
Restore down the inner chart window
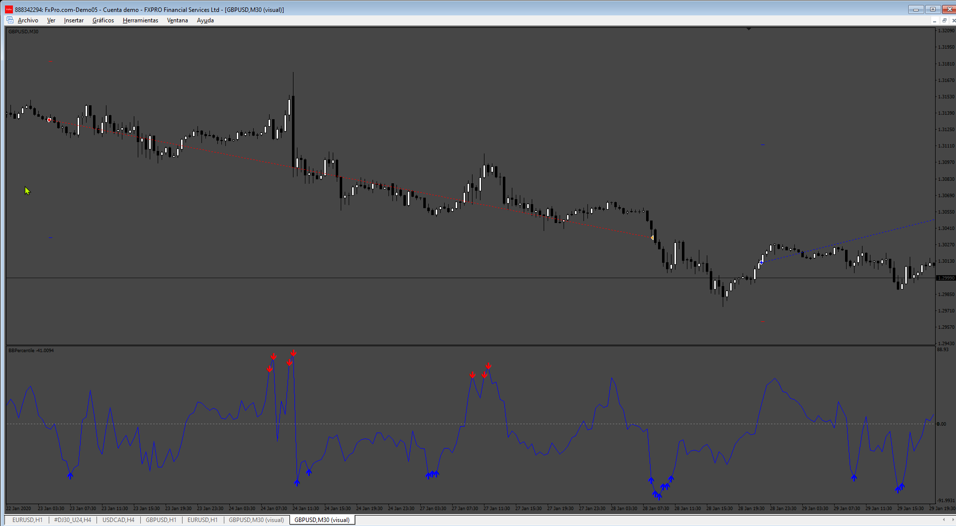pos(944,20)
